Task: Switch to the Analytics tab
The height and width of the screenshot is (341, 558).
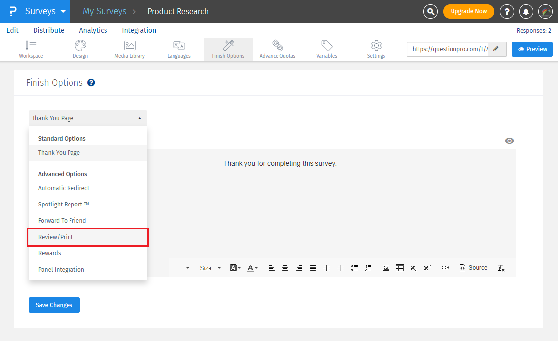Action: click(x=93, y=30)
